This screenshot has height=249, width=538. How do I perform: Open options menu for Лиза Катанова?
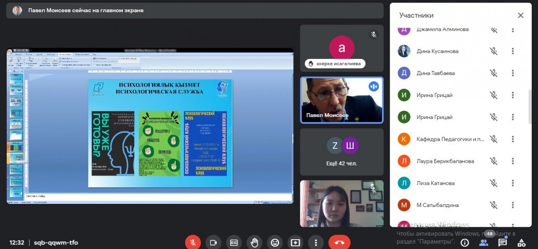click(x=513, y=183)
